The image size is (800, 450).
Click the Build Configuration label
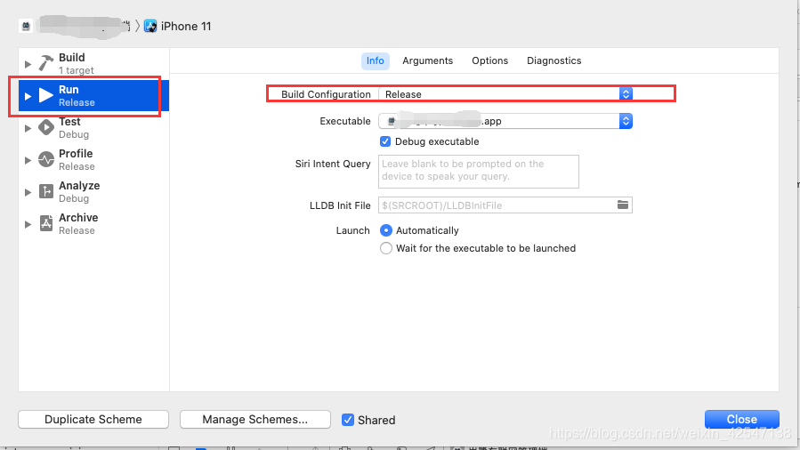(326, 94)
